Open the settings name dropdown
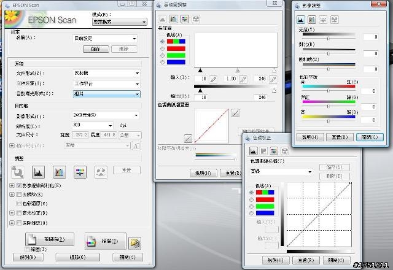This screenshot has width=393, height=270. 105,39
